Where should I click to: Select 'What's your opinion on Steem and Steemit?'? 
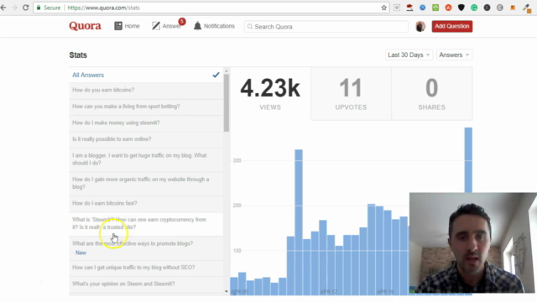(146, 284)
